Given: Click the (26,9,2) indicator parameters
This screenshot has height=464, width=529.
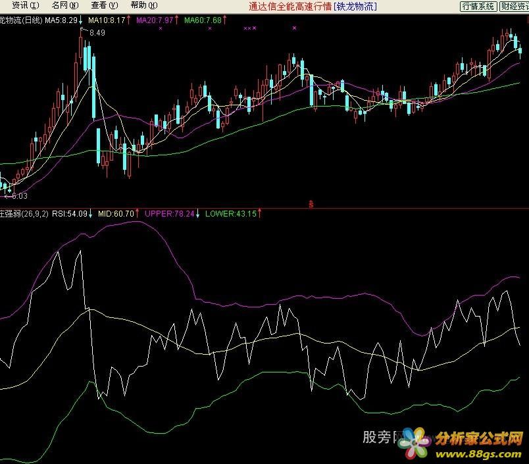Looking at the screenshot, I should pyautogui.click(x=35, y=214).
